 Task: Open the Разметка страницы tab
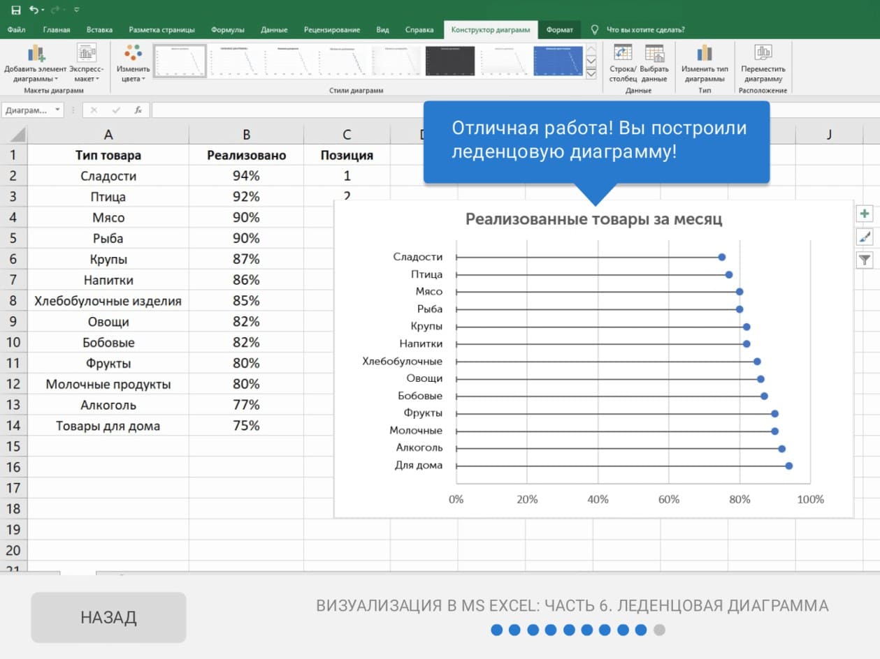pos(162,30)
